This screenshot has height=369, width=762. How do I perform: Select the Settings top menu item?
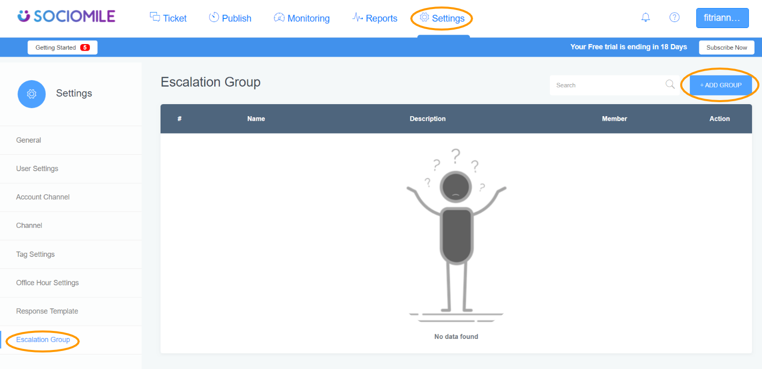442,18
